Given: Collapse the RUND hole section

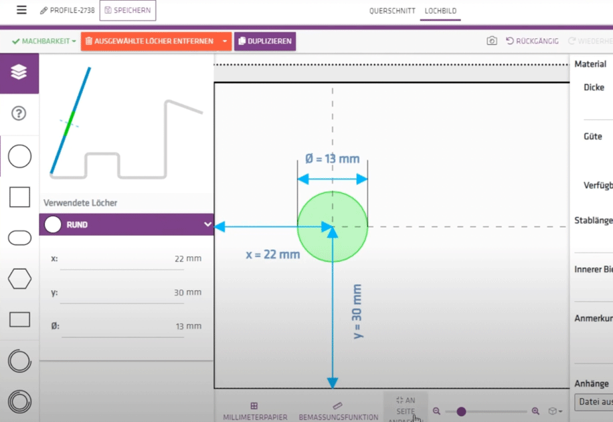Looking at the screenshot, I should [207, 224].
